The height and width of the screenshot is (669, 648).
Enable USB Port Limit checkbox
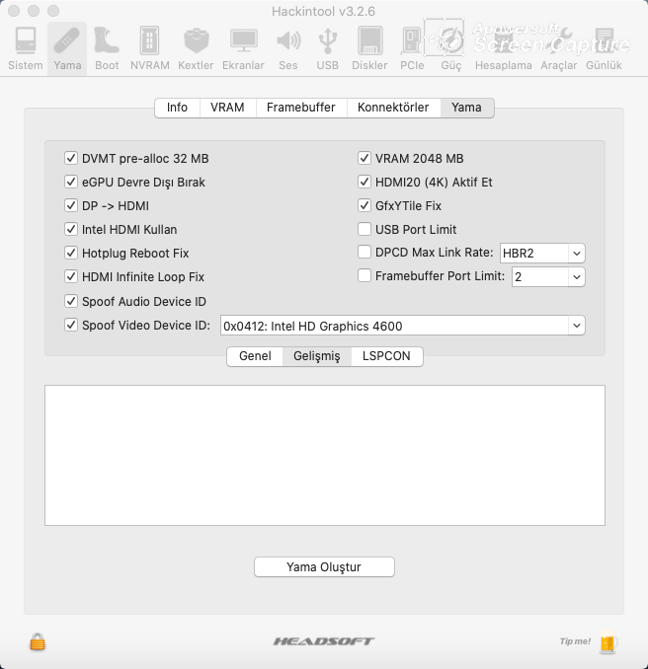tap(364, 229)
